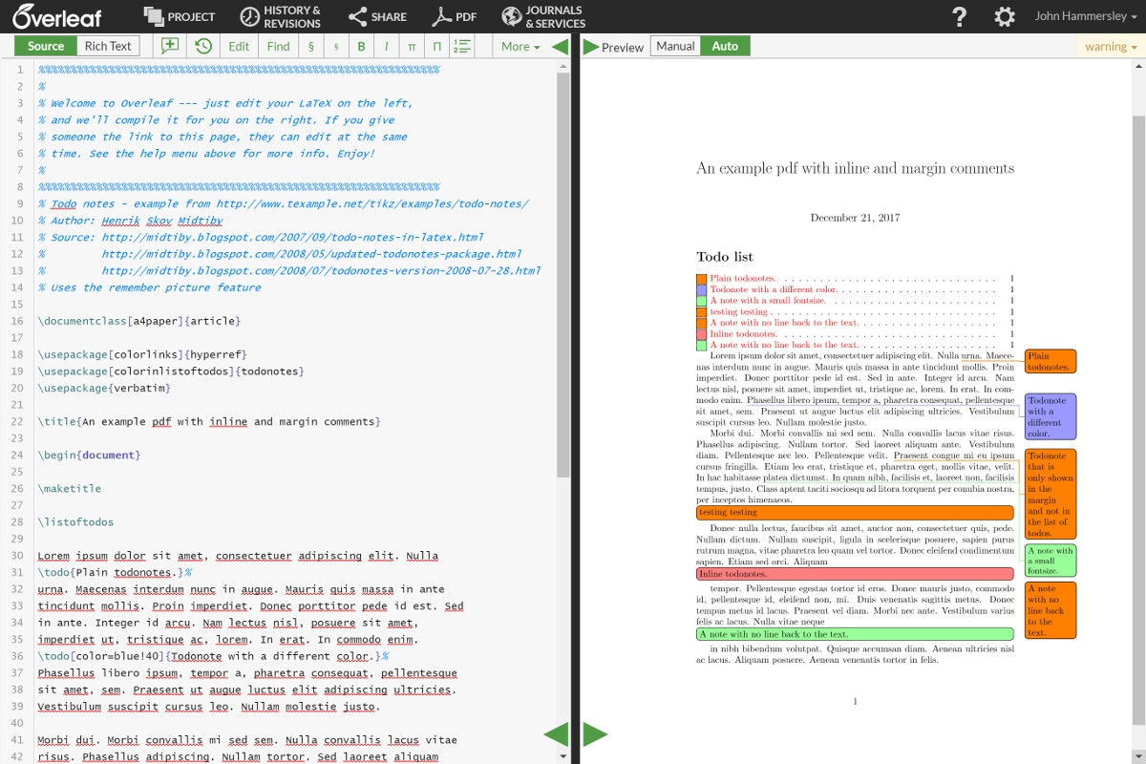
Task: Insert inline math using the π icon
Action: pyautogui.click(x=411, y=45)
